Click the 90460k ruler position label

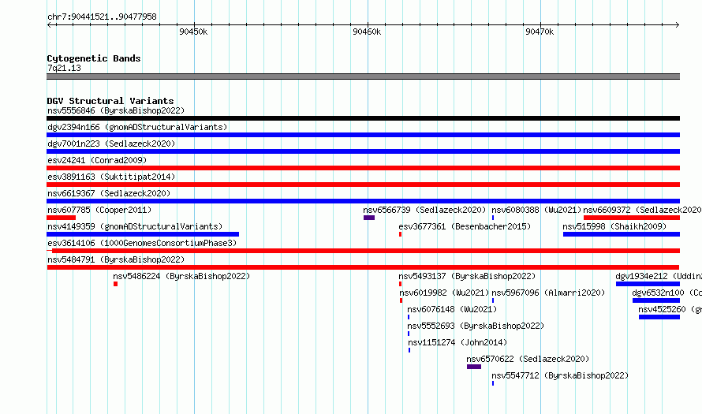pyautogui.click(x=367, y=32)
